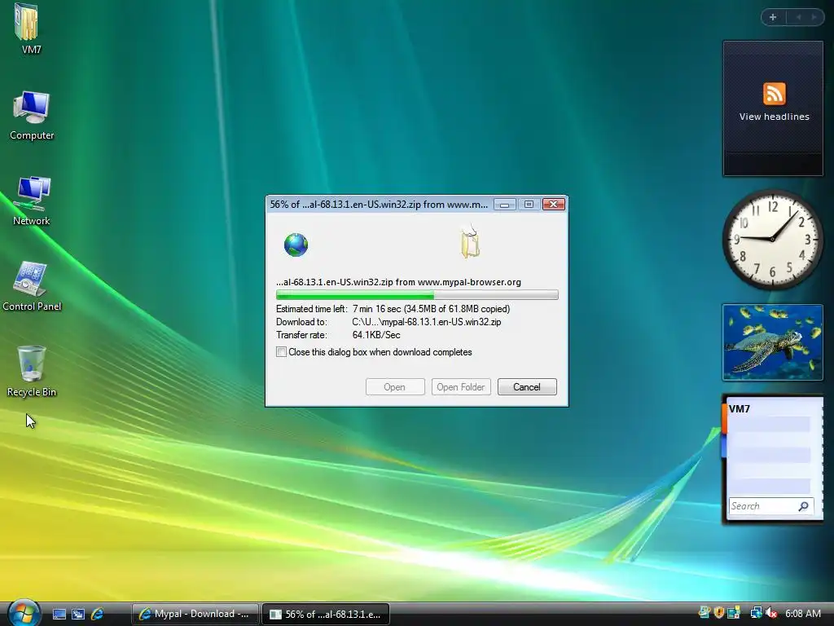The width and height of the screenshot is (834, 626).
Task: Minimize the download dialog window
Action: click(504, 205)
